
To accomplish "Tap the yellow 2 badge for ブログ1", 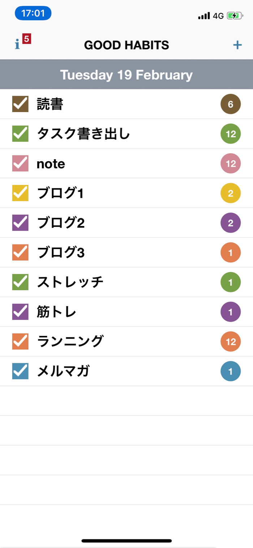I will pos(231,193).
